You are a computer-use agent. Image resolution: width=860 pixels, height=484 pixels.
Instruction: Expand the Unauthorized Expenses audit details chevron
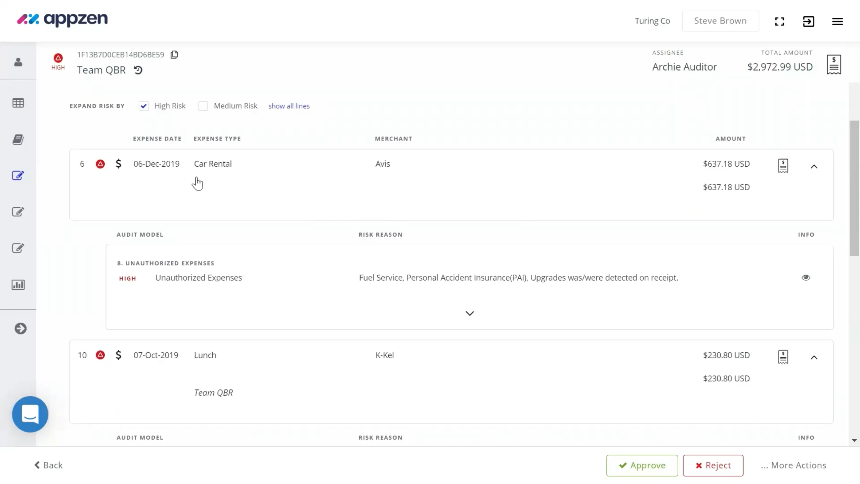coord(469,313)
